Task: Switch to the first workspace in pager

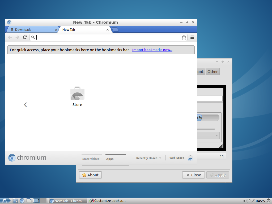Action: click(36, 201)
